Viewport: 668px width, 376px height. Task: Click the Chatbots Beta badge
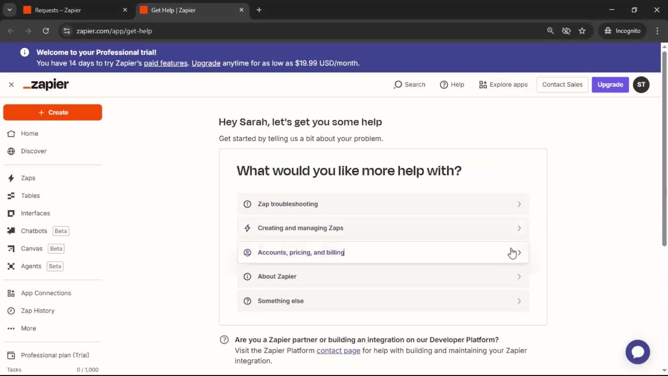click(61, 231)
